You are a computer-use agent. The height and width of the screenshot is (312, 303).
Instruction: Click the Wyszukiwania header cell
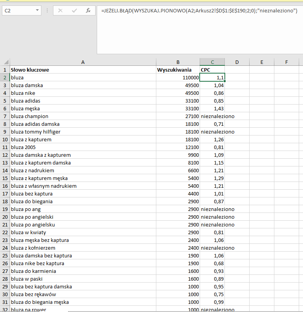coord(178,70)
